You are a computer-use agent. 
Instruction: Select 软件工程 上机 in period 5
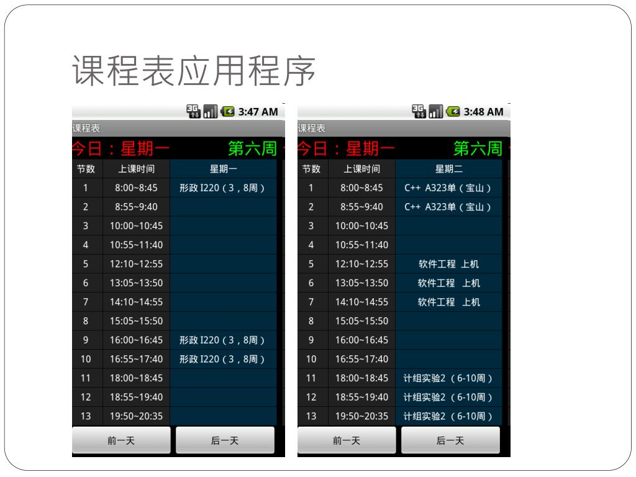[x=449, y=264]
